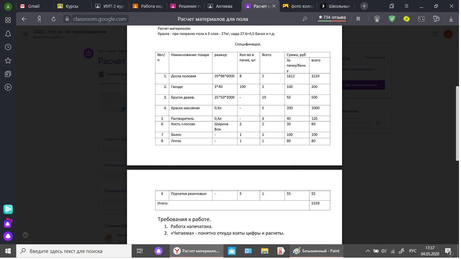
Task: Open the Paint window from the taskbar
Action: [x=316, y=251]
